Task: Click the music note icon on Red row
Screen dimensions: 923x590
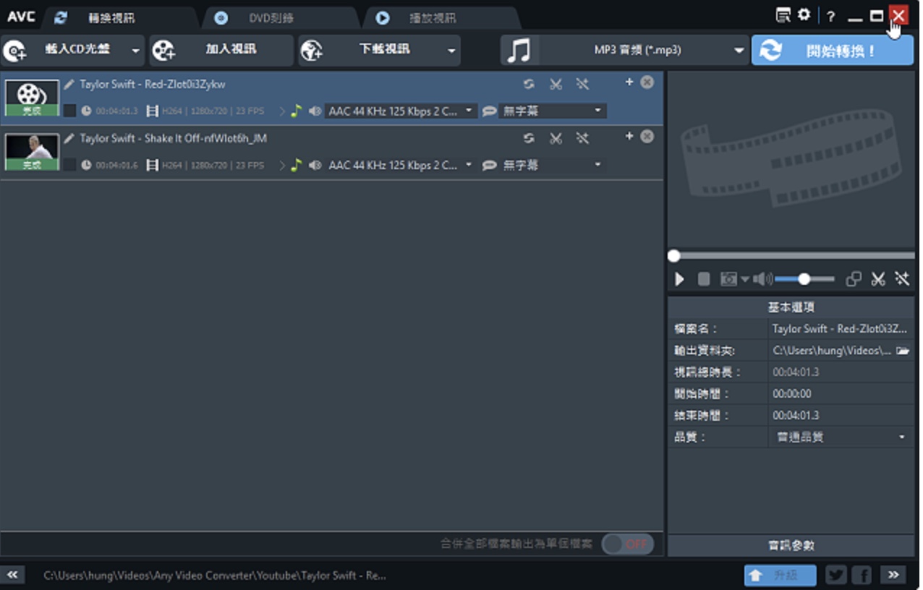Action: pyautogui.click(x=296, y=111)
